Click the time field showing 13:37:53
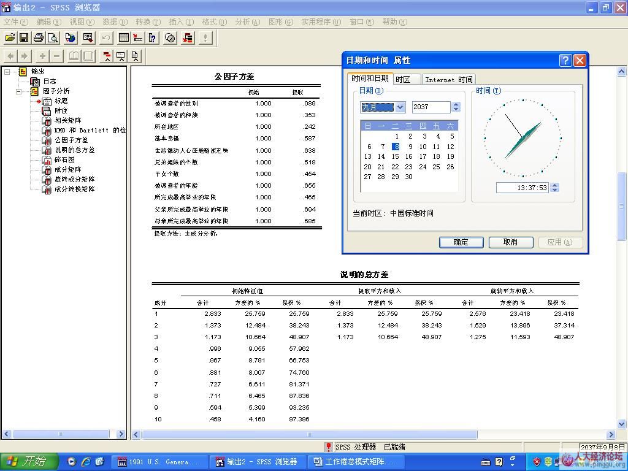628x471 pixels. (x=523, y=188)
